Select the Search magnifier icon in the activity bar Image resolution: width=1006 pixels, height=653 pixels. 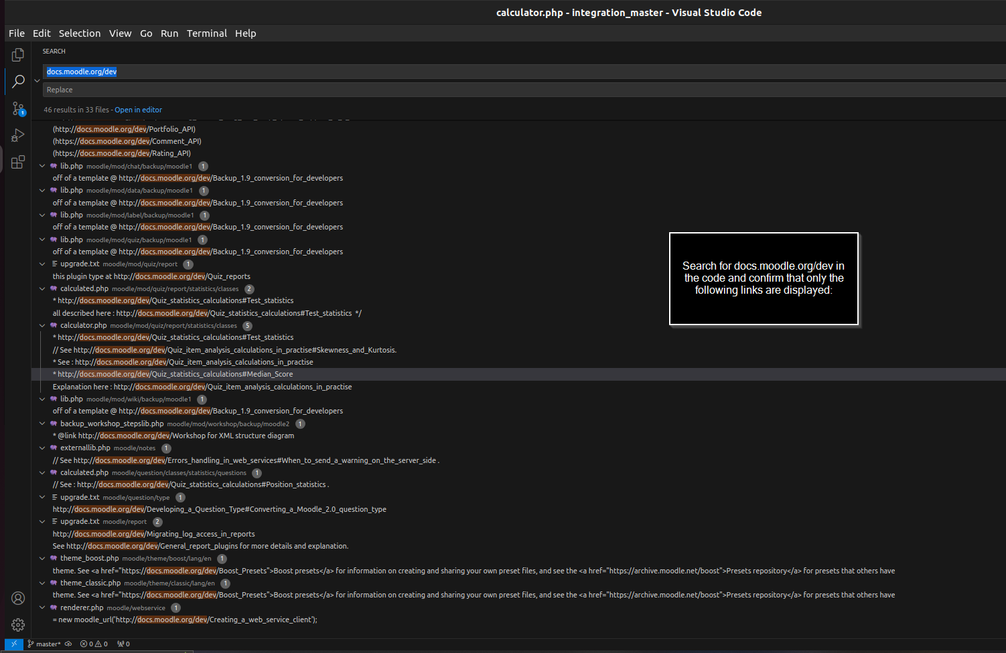[18, 82]
